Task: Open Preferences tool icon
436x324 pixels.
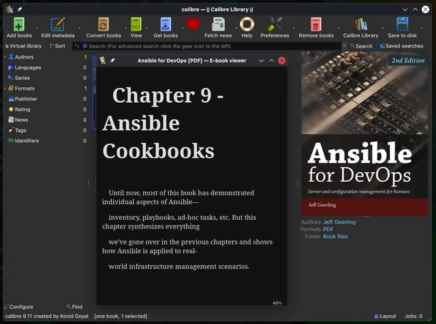Action: [275, 25]
